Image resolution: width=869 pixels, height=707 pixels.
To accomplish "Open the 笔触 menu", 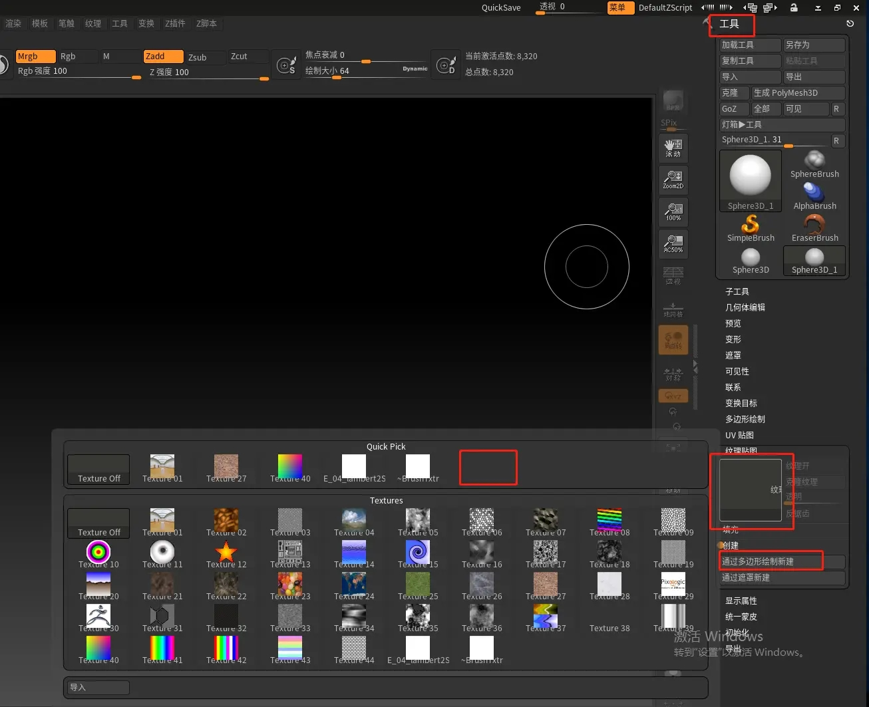I will pyautogui.click(x=67, y=23).
